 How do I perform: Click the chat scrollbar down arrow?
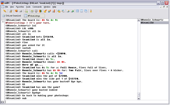pos(139,98)
